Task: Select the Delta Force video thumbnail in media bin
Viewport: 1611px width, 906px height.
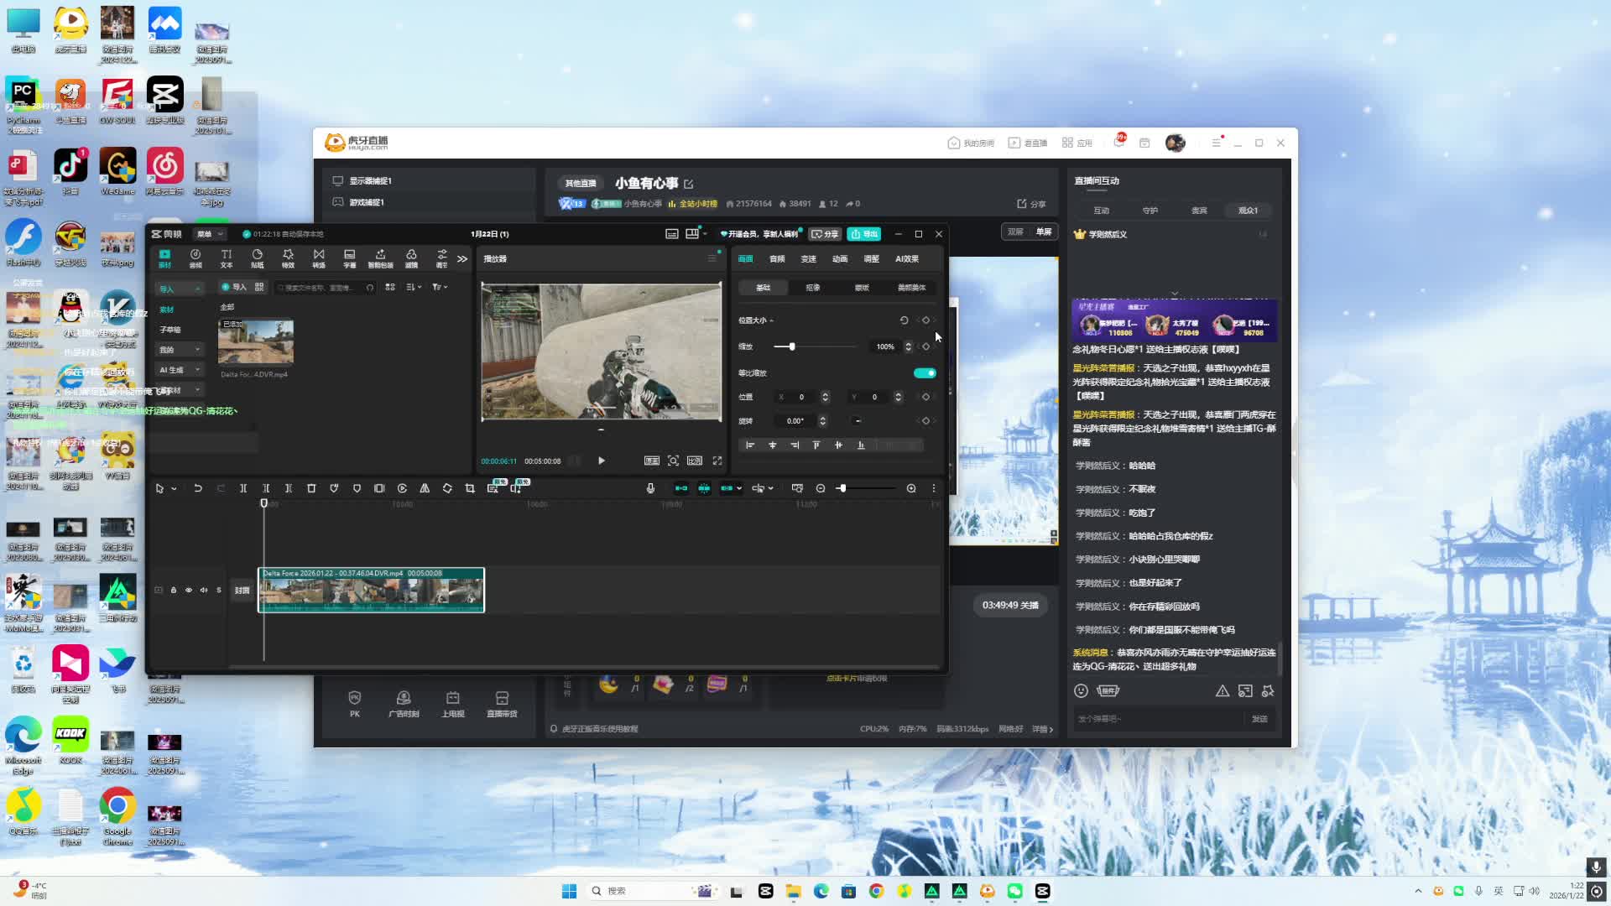Action: click(x=256, y=341)
